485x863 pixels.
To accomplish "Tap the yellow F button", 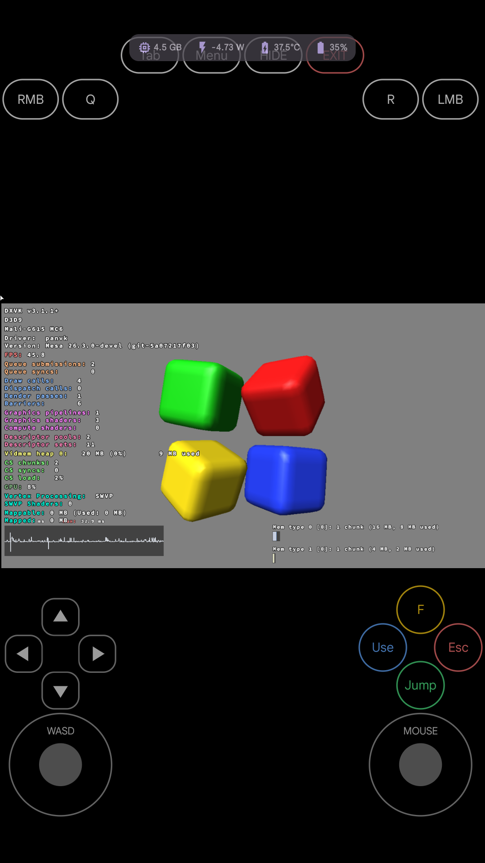I will coord(421,609).
